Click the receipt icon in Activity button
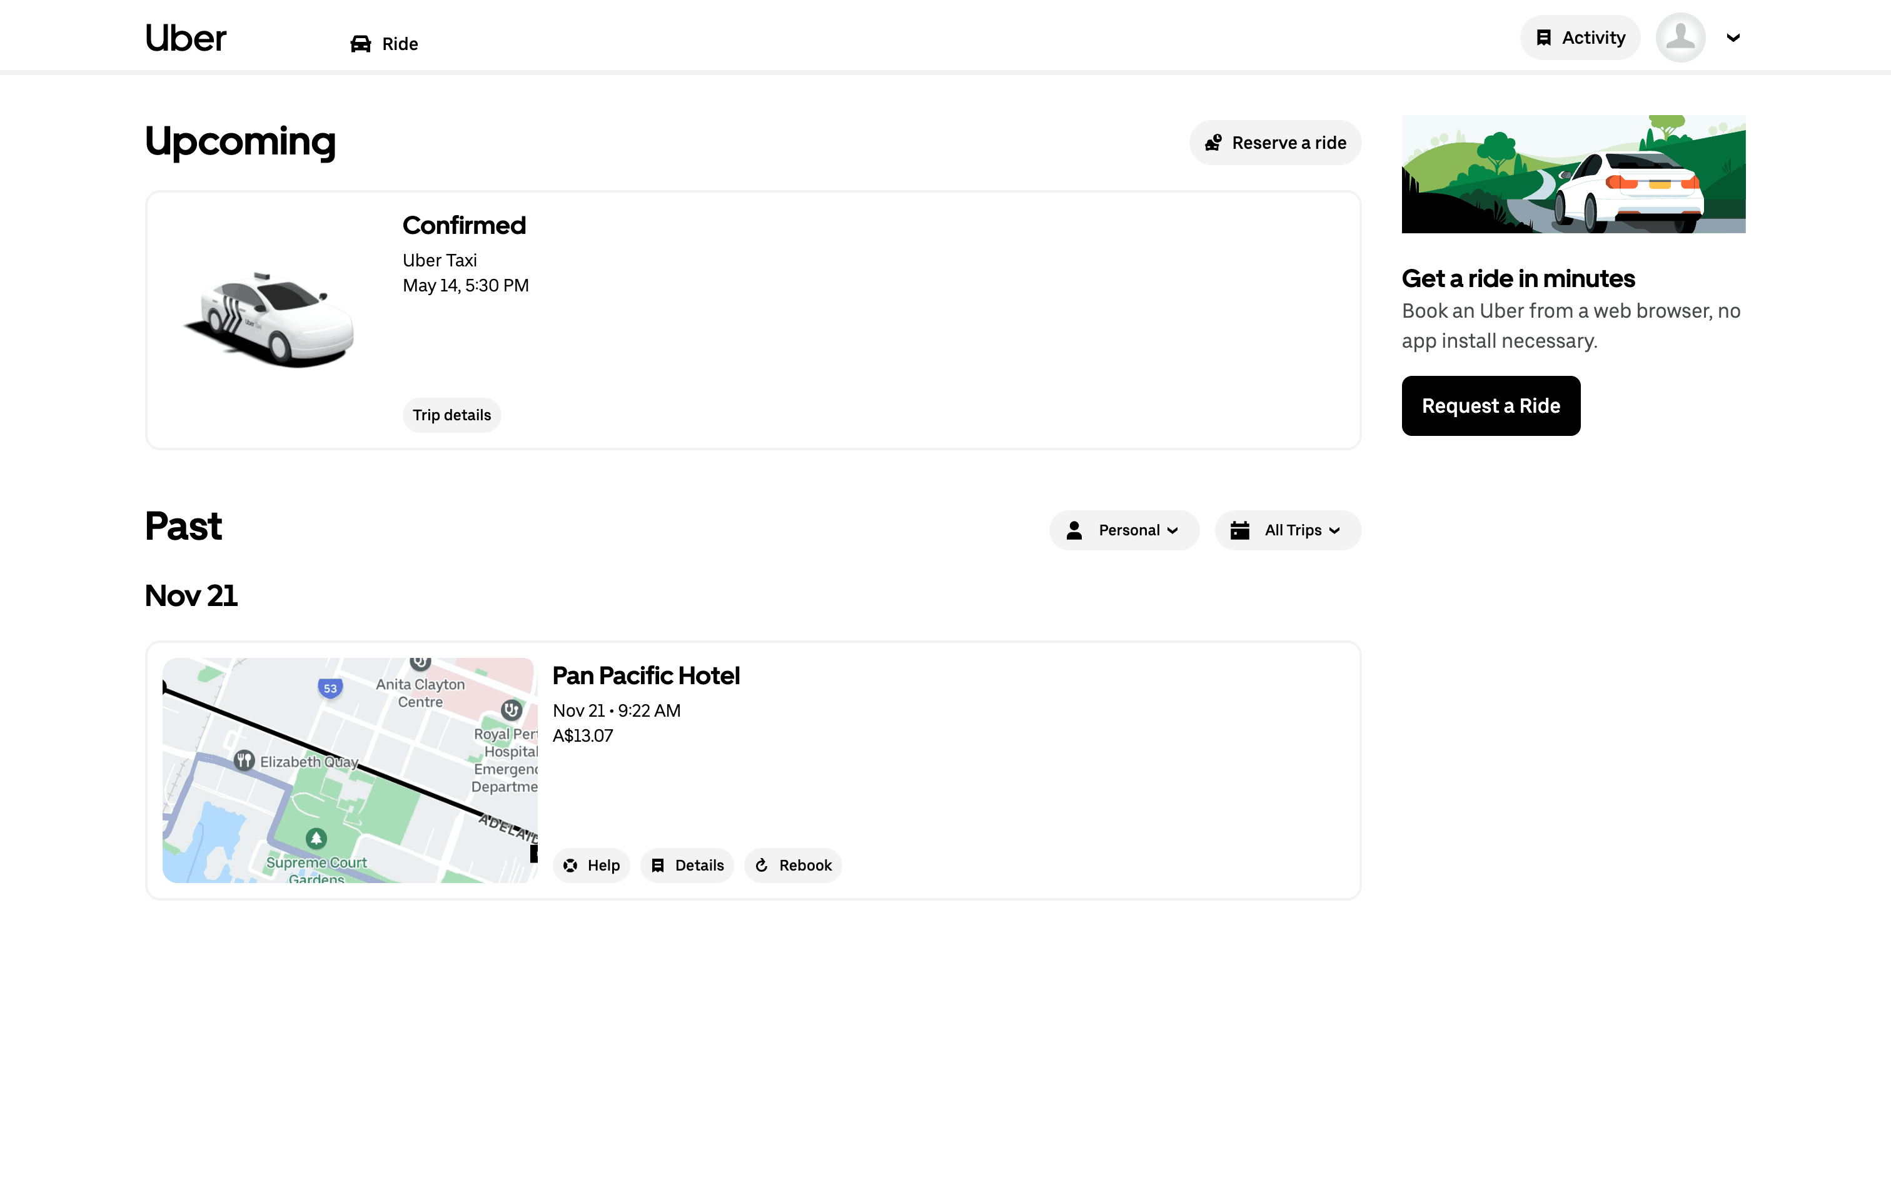 click(x=1543, y=38)
